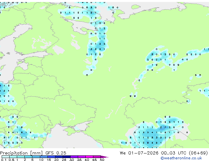Click the '0.1' legend scale label
Image resolution: width=209 pixels, height=161 pixels.
click(4, 160)
